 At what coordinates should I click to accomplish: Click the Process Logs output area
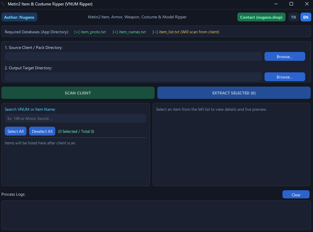tap(156, 215)
